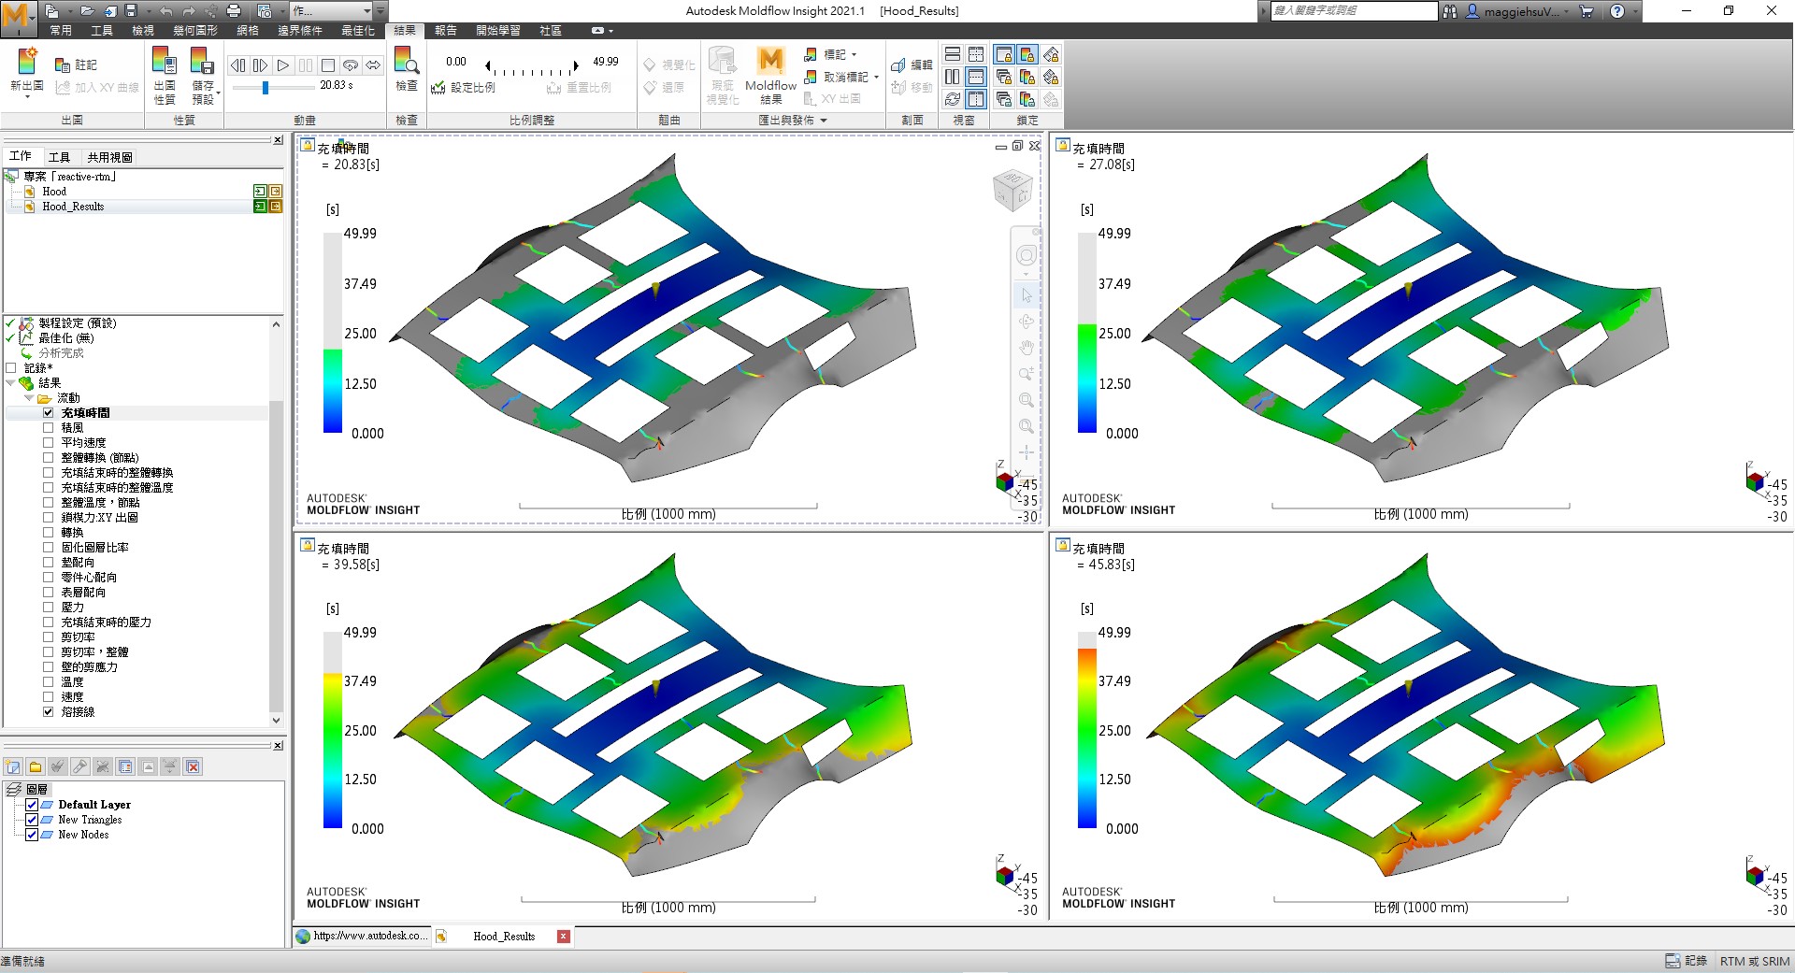Click the help question mark icon

(x=1617, y=11)
